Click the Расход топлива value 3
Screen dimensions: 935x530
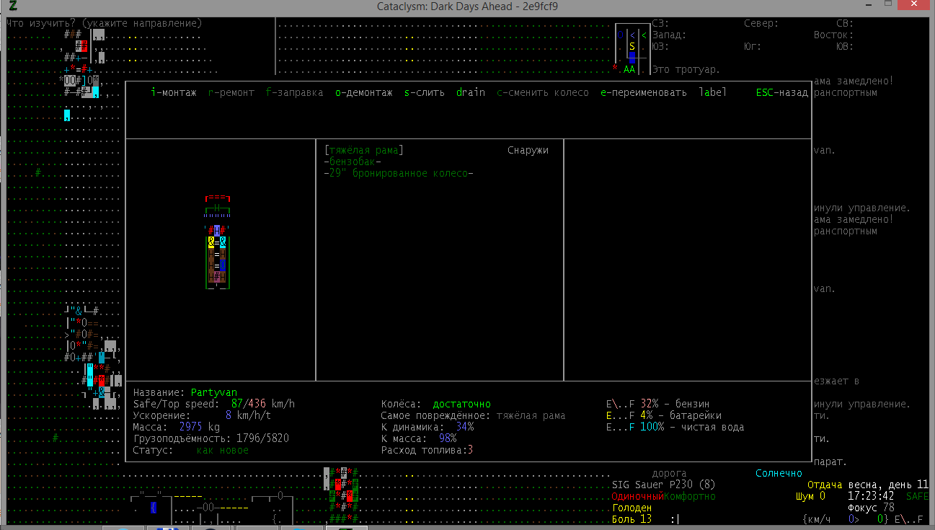pyautogui.click(x=471, y=450)
